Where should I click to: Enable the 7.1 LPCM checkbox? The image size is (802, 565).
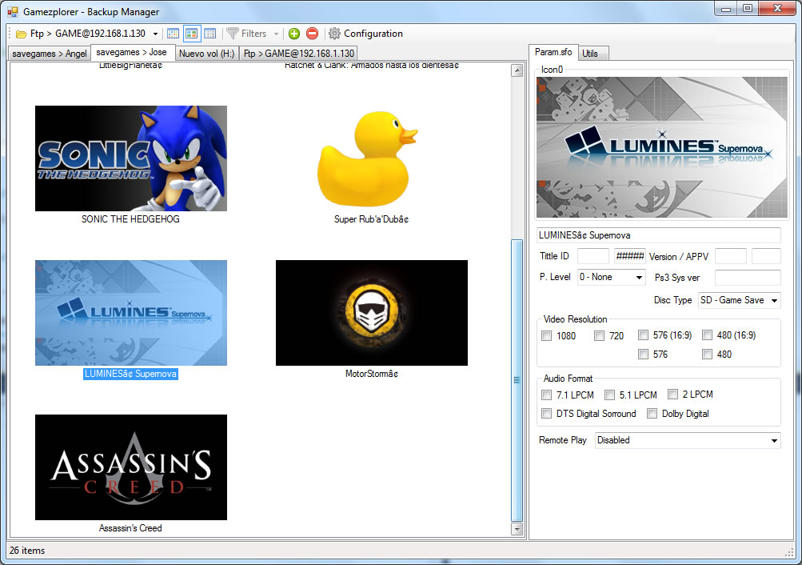547,395
